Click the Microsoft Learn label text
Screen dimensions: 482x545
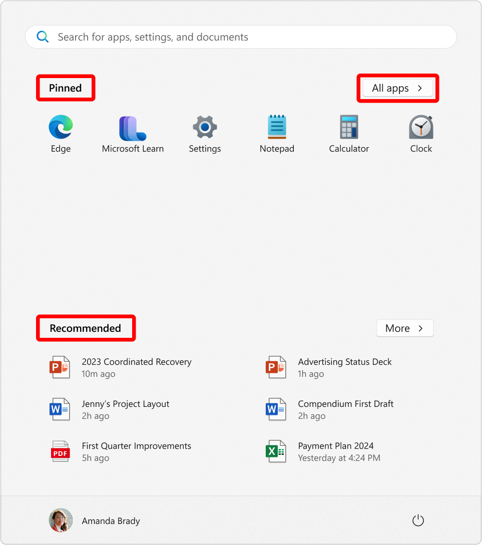133,149
